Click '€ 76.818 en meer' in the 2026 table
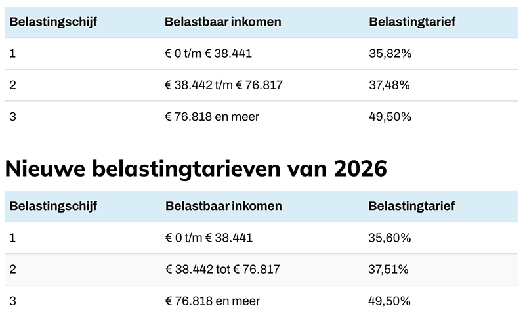Viewport: 525px width, 315px height. click(x=212, y=301)
